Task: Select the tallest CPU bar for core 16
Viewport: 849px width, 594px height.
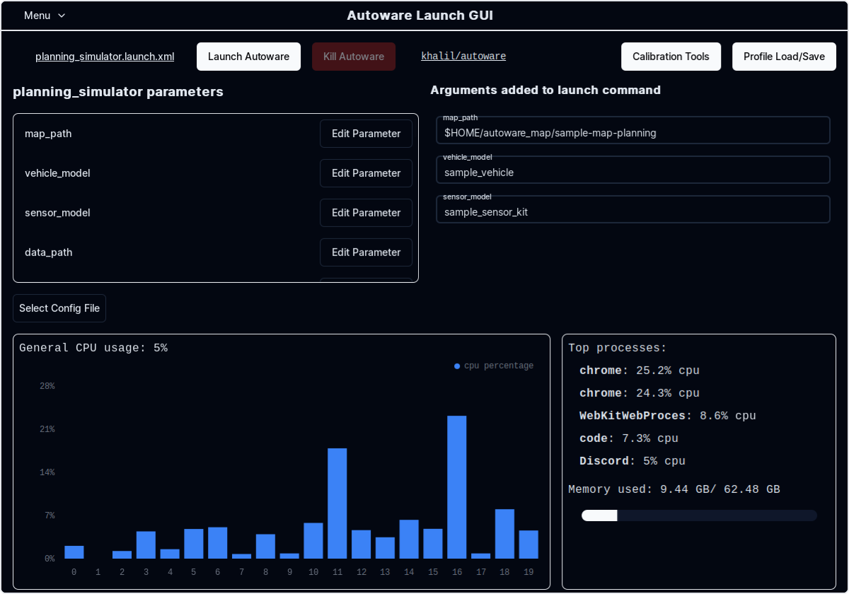Action: pos(457,488)
